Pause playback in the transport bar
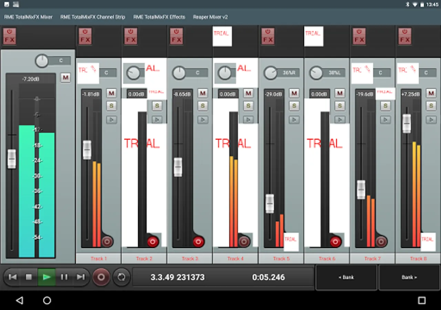This screenshot has height=310, width=441. coord(64,277)
